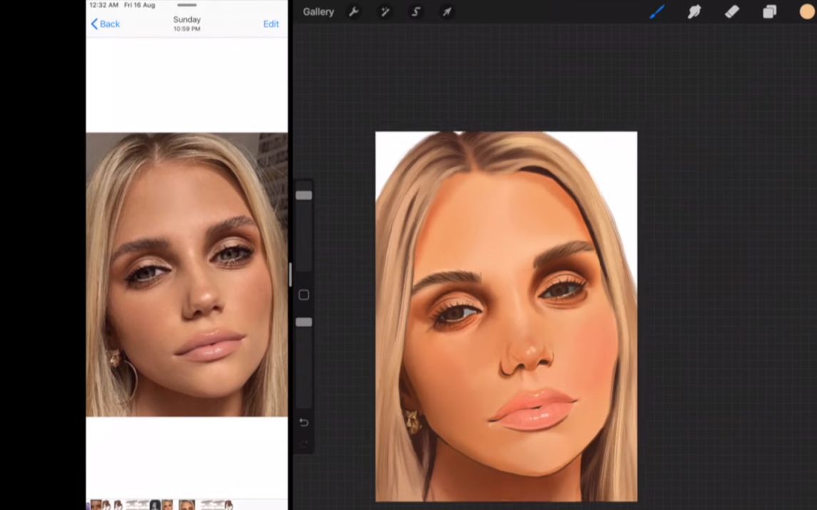Click the brush opacity slider handle
This screenshot has width=817, height=510.
[x=304, y=322]
